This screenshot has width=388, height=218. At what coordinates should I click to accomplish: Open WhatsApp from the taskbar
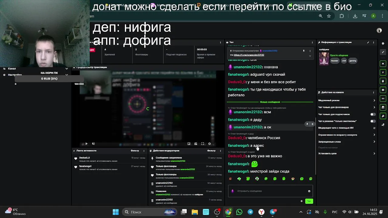pyautogui.click(x=239, y=212)
